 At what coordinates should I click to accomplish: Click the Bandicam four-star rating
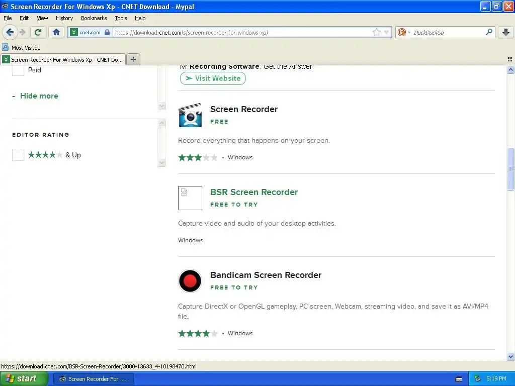[x=198, y=334]
